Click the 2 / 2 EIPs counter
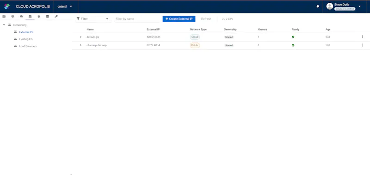 click(x=228, y=19)
